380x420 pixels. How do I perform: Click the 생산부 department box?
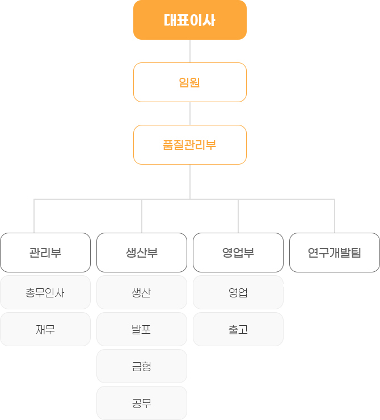(142, 253)
